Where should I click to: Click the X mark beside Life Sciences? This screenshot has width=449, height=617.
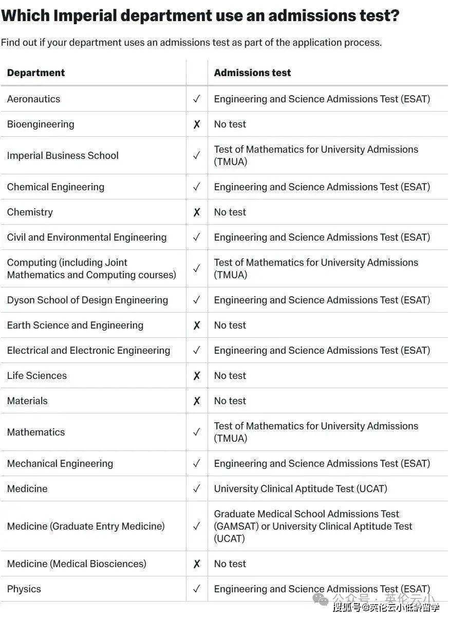tap(197, 375)
